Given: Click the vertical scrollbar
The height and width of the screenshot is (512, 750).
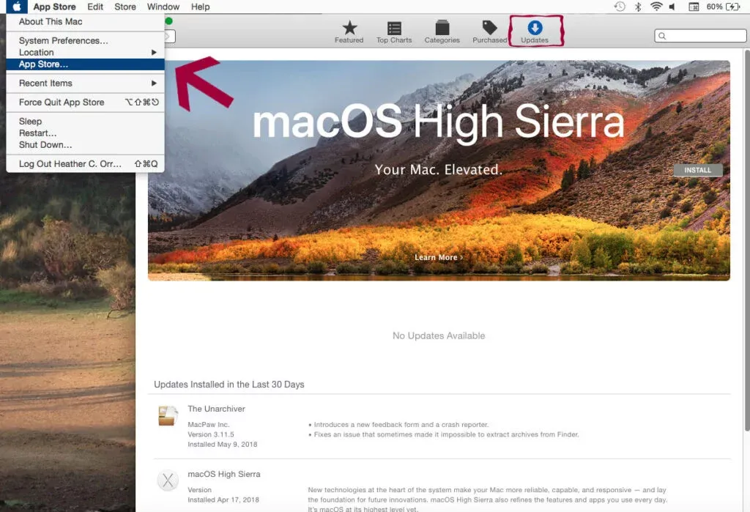Looking at the screenshot, I should pos(746,240).
